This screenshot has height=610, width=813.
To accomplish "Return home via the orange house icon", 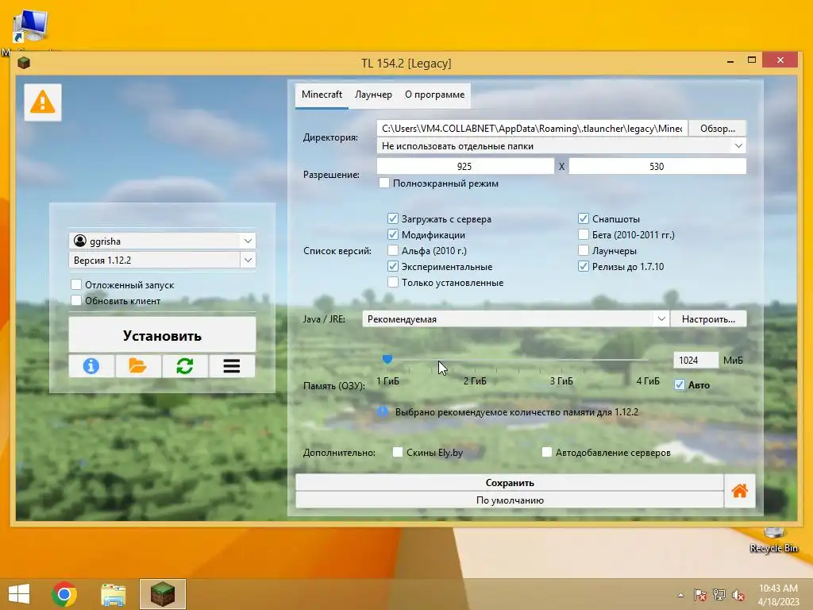I will (x=740, y=491).
